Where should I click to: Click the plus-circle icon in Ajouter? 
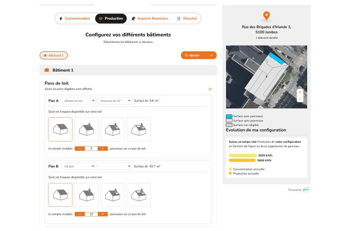tap(186, 55)
